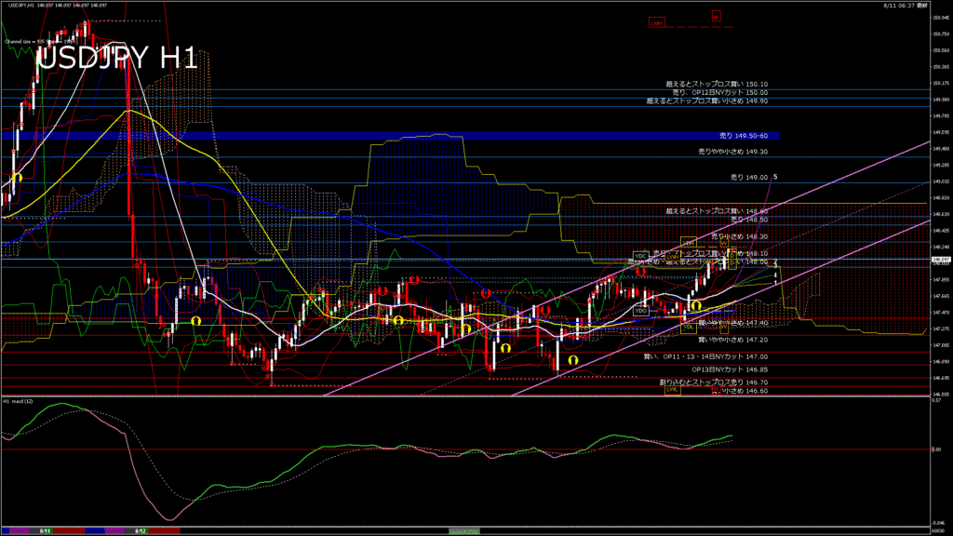This screenshot has width=953, height=536.
Task: Click the 売りやや小さめ 149.30 label
Action: tap(732, 152)
